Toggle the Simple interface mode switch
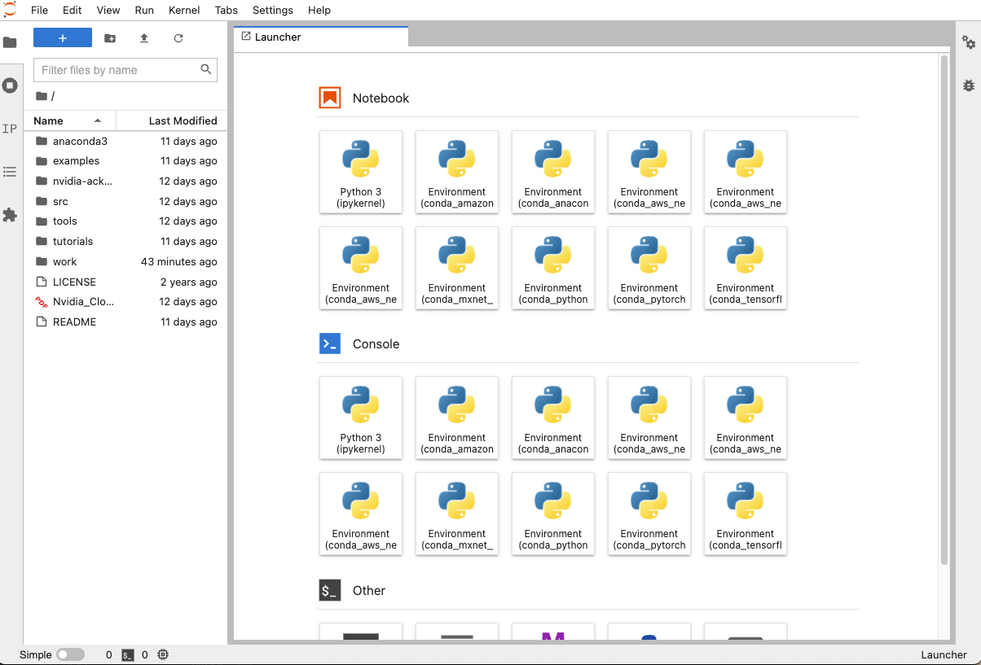981x665 pixels. (x=70, y=654)
